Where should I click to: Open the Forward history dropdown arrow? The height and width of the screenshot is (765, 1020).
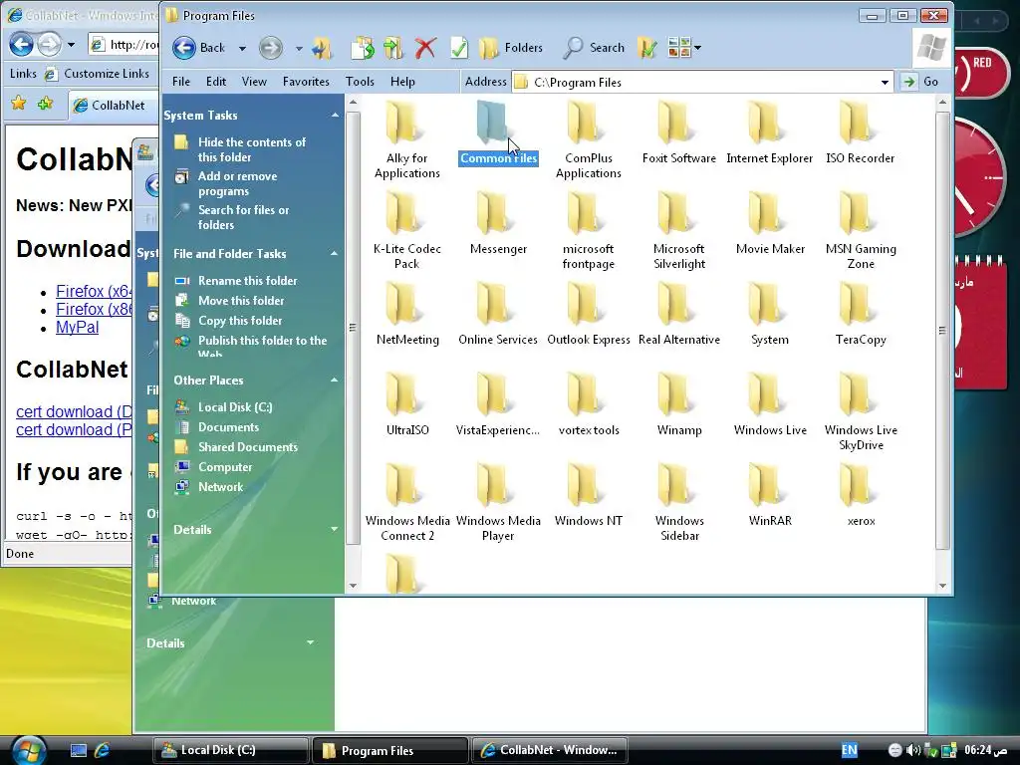tap(299, 48)
